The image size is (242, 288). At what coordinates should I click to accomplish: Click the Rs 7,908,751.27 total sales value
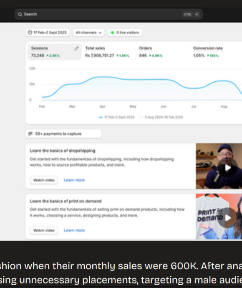pyautogui.click(x=100, y=56)
